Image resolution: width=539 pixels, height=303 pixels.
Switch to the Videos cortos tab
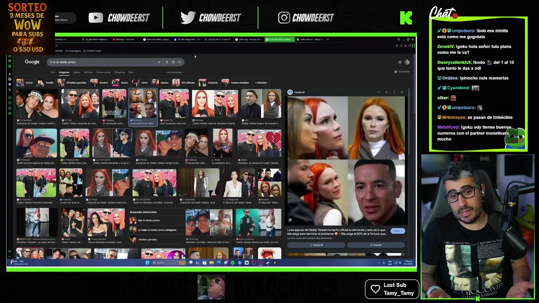pos(104,72)
